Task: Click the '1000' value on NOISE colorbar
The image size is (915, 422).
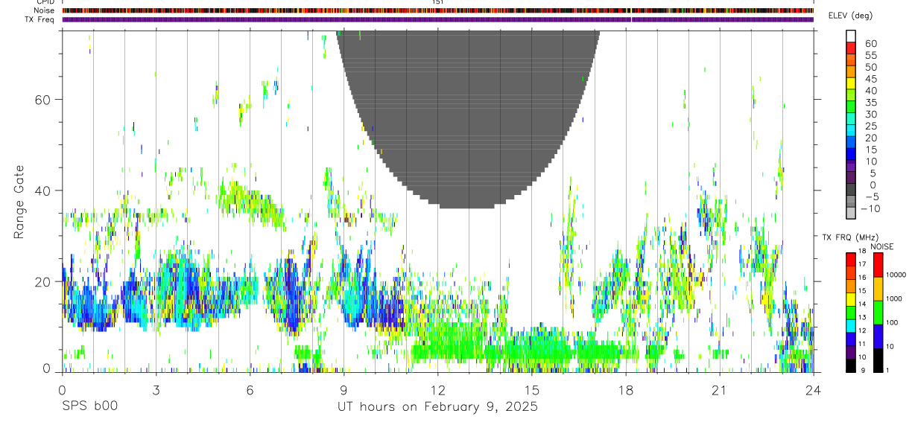Action: [895, 298]
